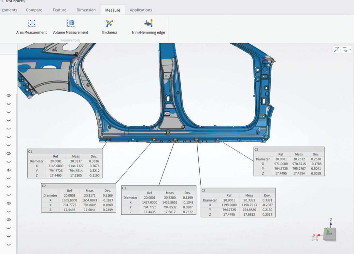Launch the Thickness analysis tool
Image resolution: width=354 pixels, height=254 pixels.
coord(109,27)
